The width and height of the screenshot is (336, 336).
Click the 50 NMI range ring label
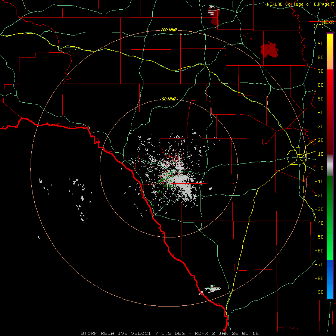pos(169,99)
